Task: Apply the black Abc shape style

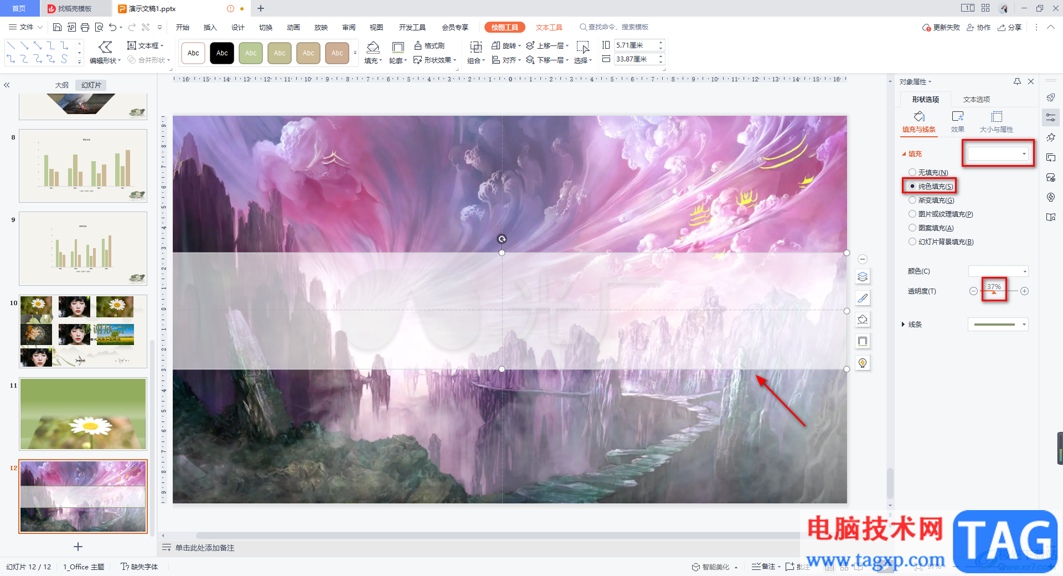Action: click(222, 53)
